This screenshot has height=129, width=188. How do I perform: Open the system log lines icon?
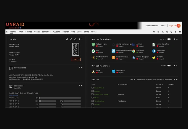coord(176,32)
